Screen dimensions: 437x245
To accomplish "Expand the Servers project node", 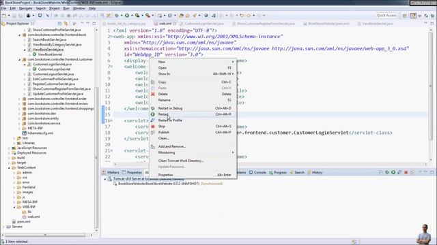I will pyautogui.click(x=4, y=227).
